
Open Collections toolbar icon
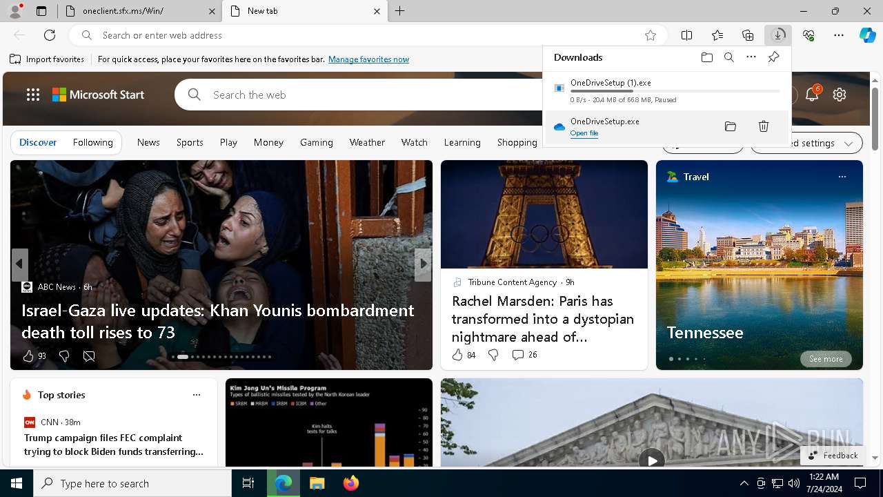[748, 35]
